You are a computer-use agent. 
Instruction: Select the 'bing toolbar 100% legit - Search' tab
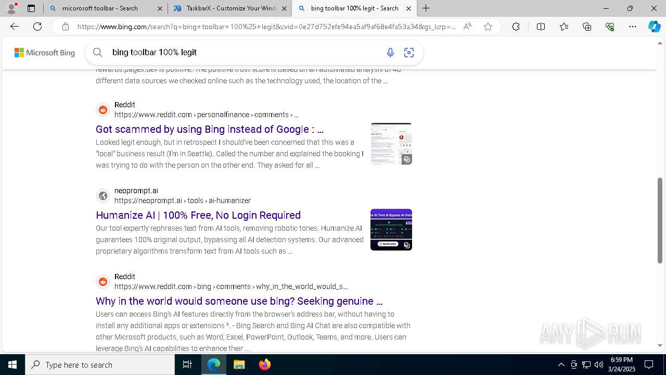point(354,8)
